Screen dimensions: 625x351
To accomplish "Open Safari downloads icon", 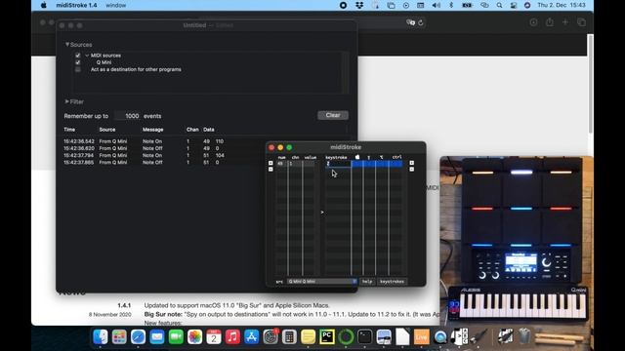I will point(533,22).
